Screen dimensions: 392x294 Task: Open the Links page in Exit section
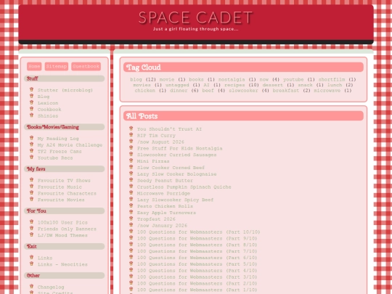tap(45, 258)
